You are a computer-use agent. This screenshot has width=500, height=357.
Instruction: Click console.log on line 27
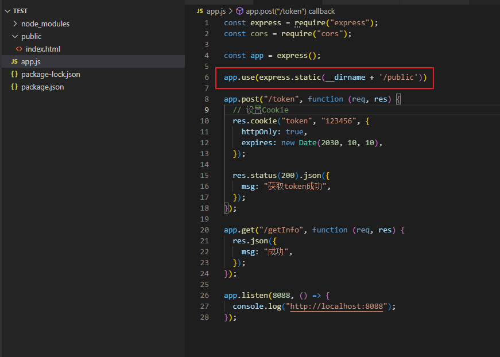click(257, 306)
